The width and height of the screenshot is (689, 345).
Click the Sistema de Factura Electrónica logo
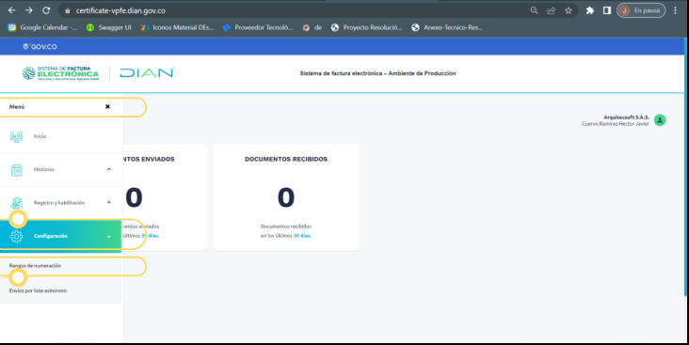[60, 73]
